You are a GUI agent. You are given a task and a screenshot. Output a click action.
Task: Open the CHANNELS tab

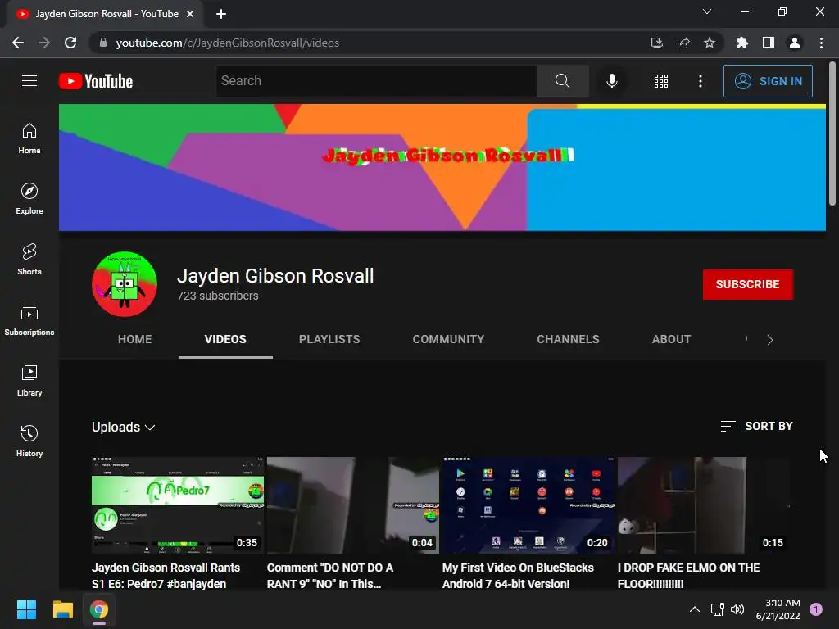tap(569, 339)
